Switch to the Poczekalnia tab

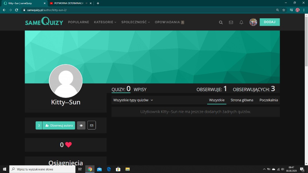click(x=268, y=100)
